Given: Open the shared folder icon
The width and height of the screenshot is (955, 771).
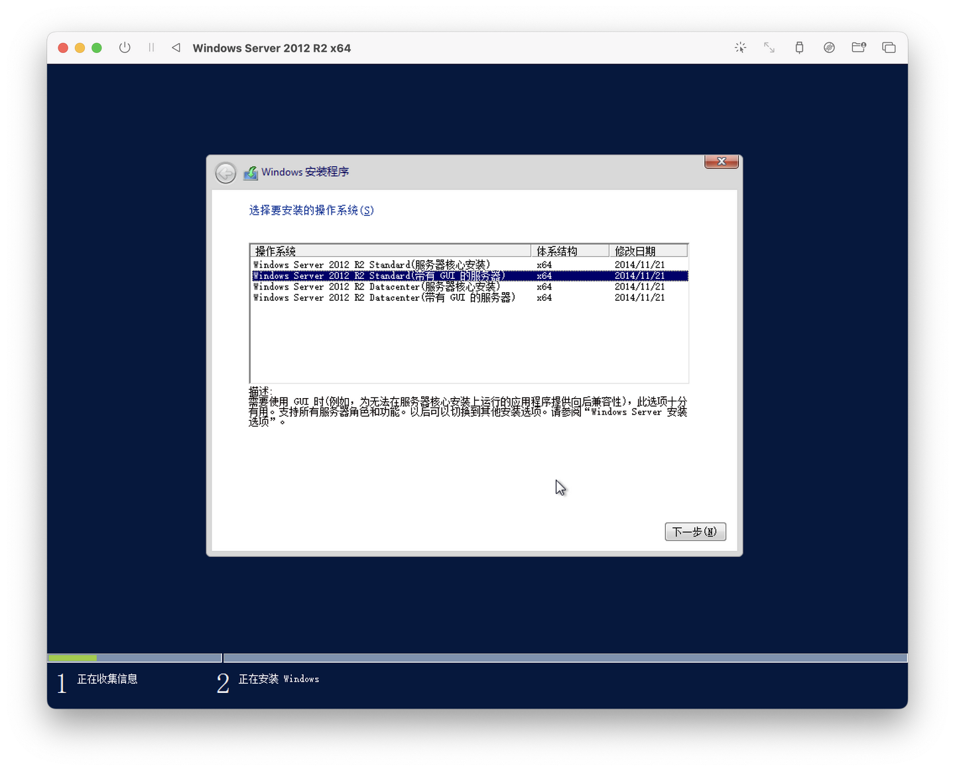Looking at the screenshot, I should pos(859,48).
